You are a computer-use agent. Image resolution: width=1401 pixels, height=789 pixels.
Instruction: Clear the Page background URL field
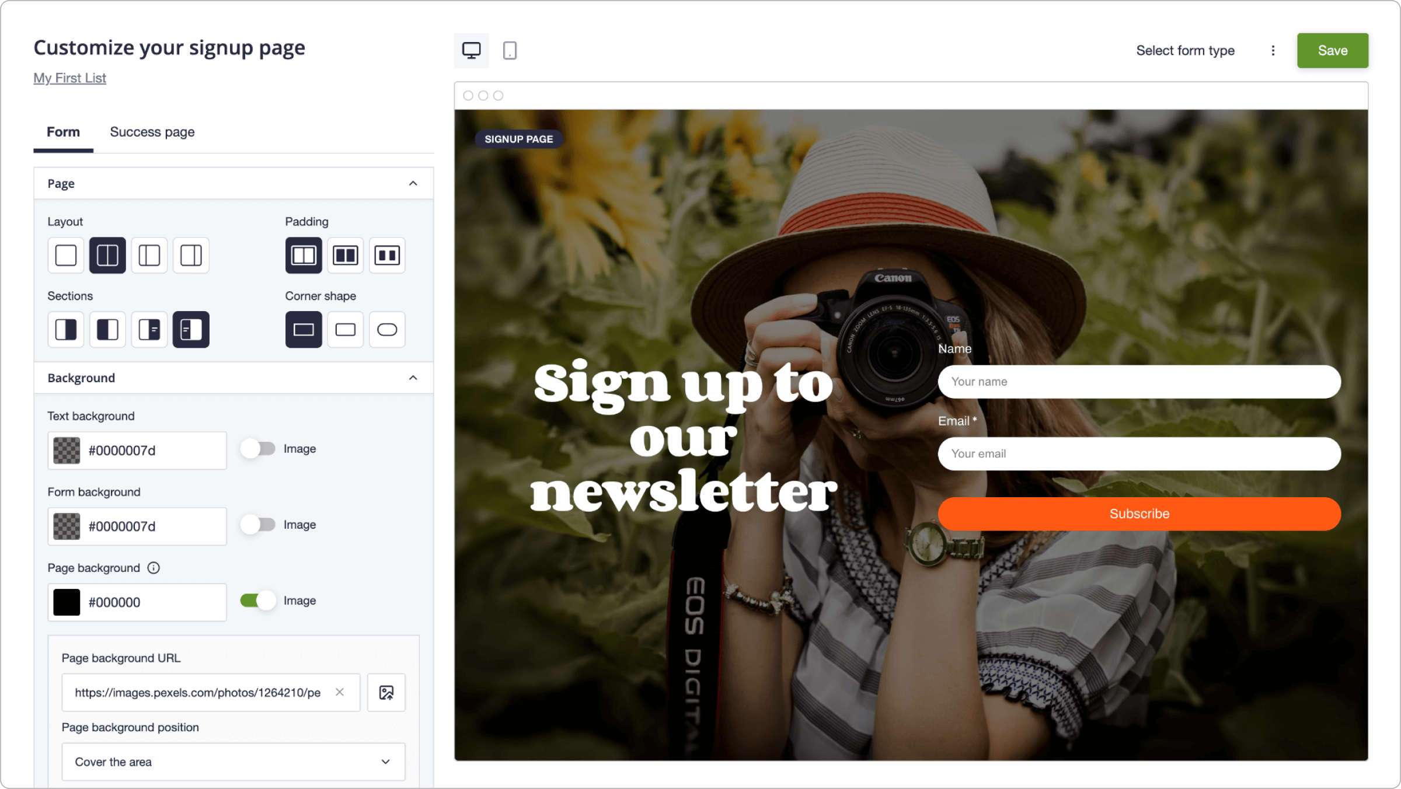[340, 692]
